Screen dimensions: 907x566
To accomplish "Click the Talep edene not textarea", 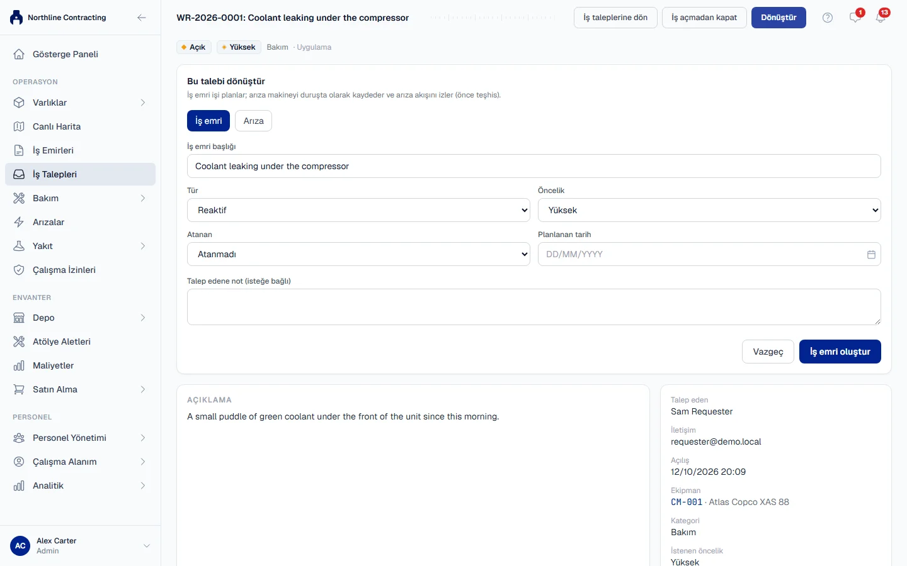I will (534, 307).
